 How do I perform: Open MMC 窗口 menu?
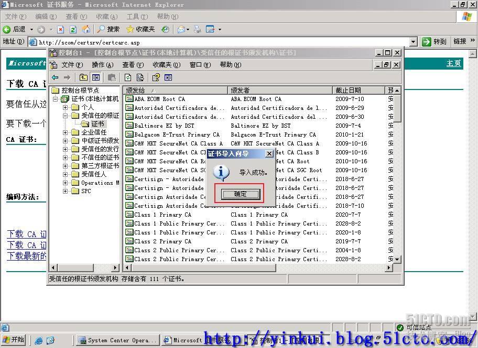200,65
